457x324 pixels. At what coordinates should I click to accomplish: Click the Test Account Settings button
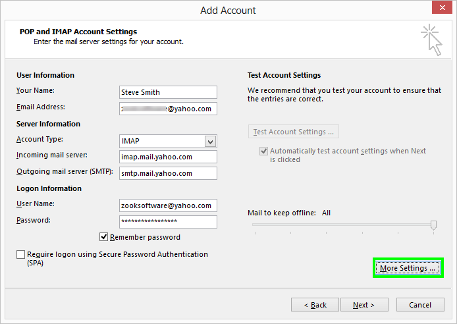click(294, 132)
